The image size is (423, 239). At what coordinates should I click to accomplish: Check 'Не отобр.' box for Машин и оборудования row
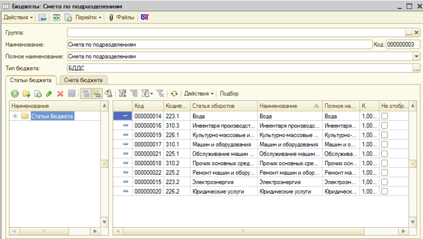(x=384, y=144)
